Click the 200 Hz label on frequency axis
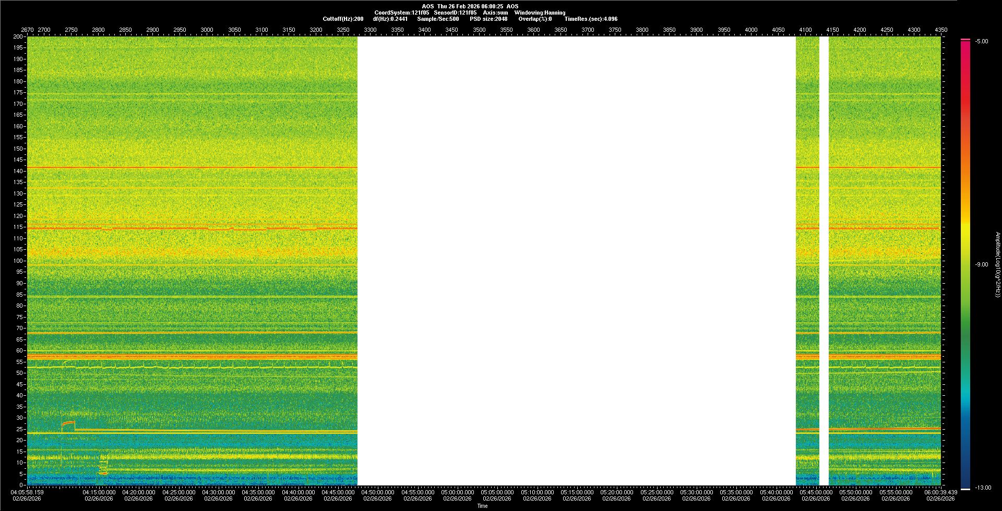The width and height of the screenshot is (1002, 511). pyautogui.click(x=18, y=36)
